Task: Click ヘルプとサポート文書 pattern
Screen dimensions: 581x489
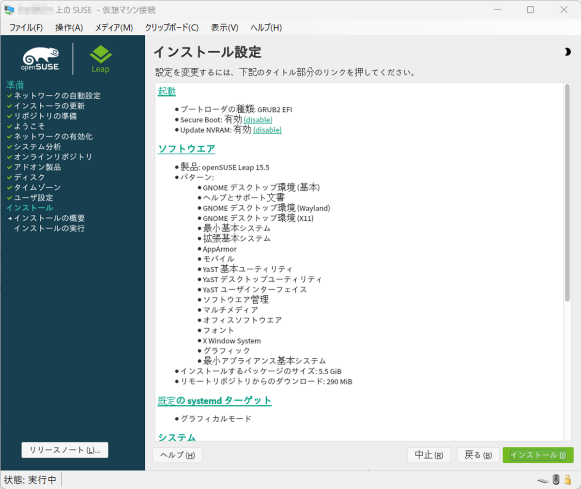Action: (x=244, y=198)
